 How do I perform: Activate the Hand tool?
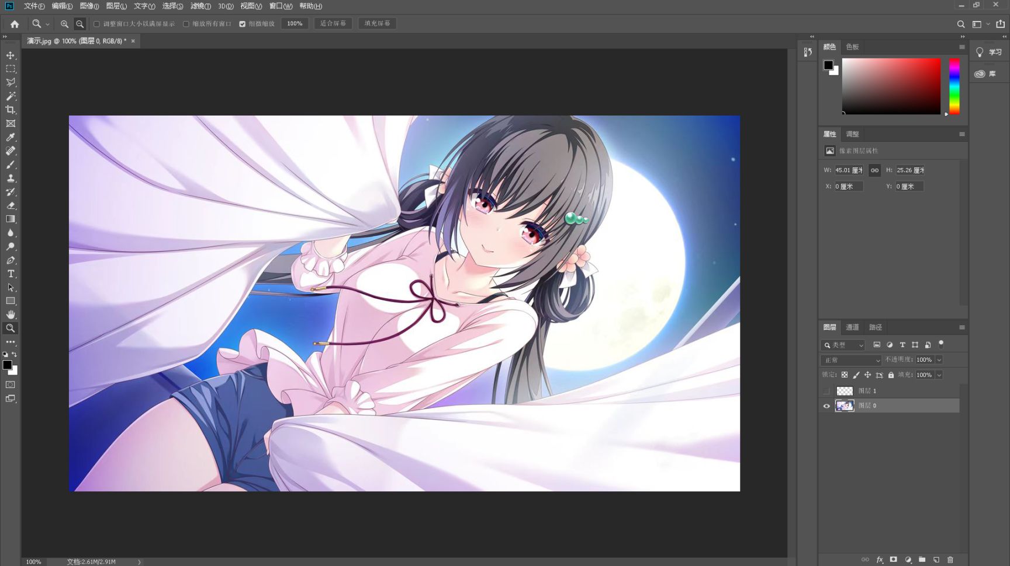coord(11,315)
